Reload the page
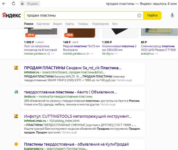This screenshot has width=178, height=150. tap(13, 4)
